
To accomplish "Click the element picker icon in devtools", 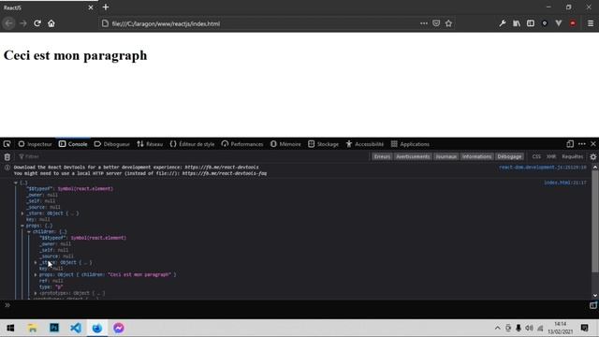I will [7, 144].
